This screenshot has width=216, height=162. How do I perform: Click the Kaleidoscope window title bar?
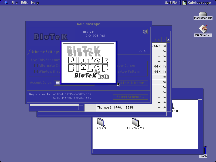[x=89, y=24]
